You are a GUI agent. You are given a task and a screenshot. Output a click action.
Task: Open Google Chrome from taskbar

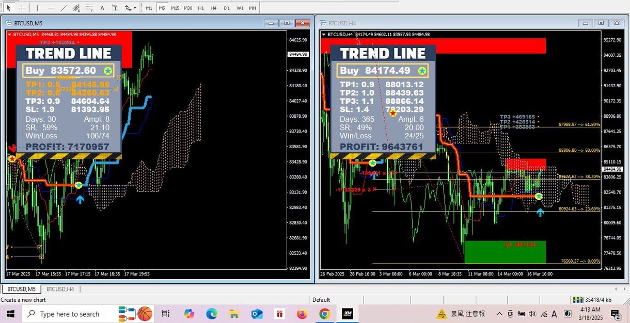pyautogui.click(x=324, y=314)
